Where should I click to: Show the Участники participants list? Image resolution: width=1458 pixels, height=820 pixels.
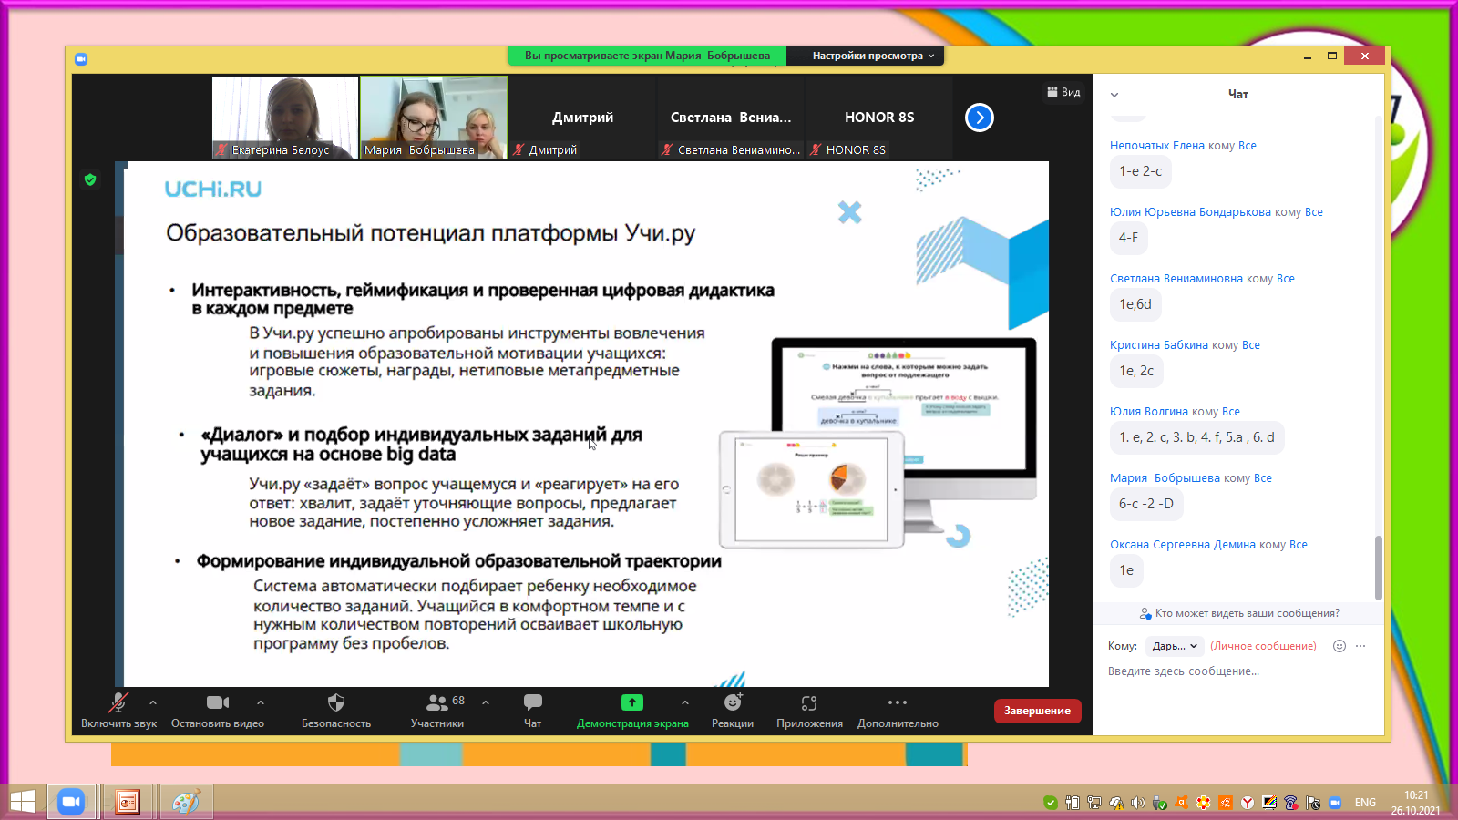pyautogui.click(x=437, y=710)
